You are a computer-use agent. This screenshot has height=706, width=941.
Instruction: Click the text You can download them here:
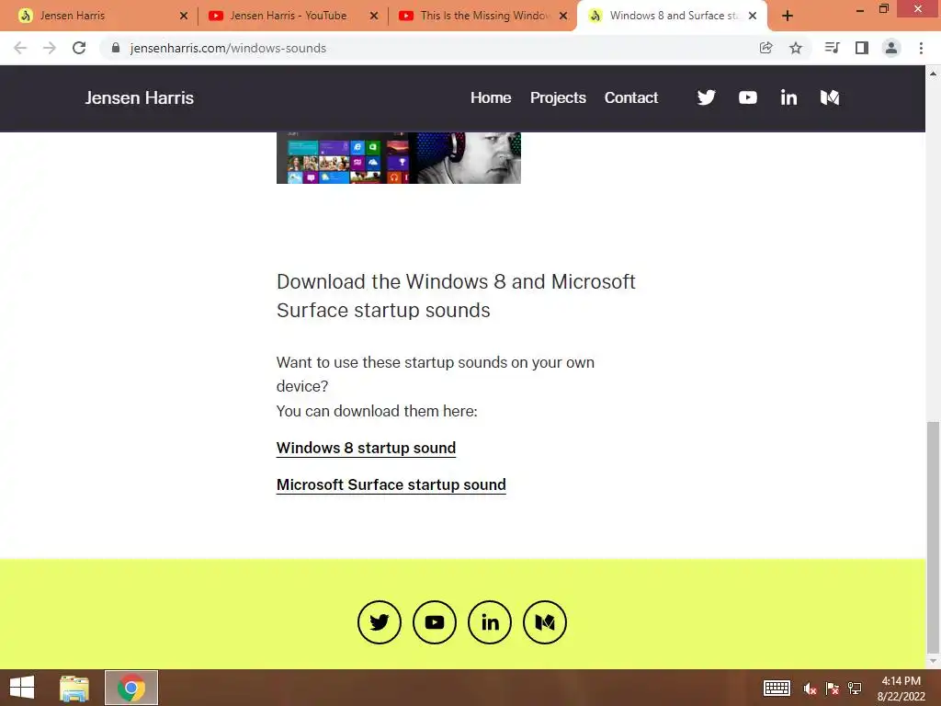pyautogui.click(x=377, y=411)
